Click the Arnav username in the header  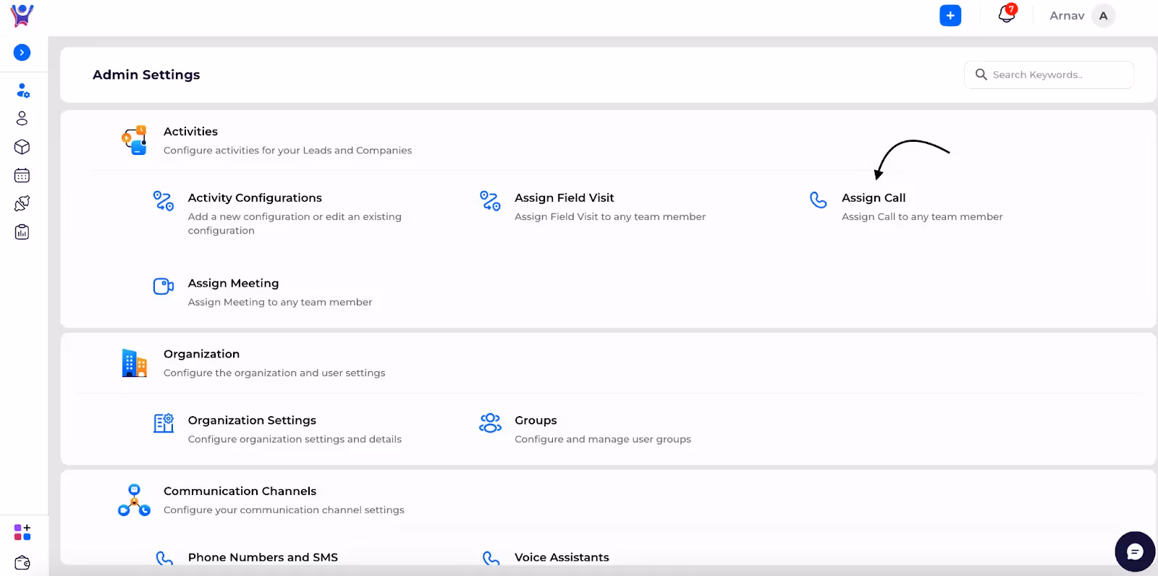tap(1067, 16)
